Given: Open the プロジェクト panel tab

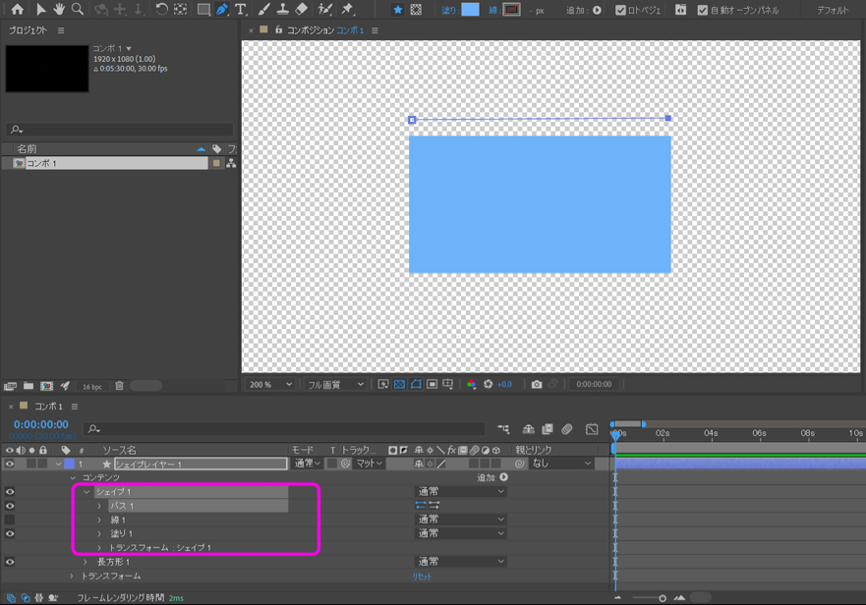Looking at the screenshot, I should pos(28,30).
